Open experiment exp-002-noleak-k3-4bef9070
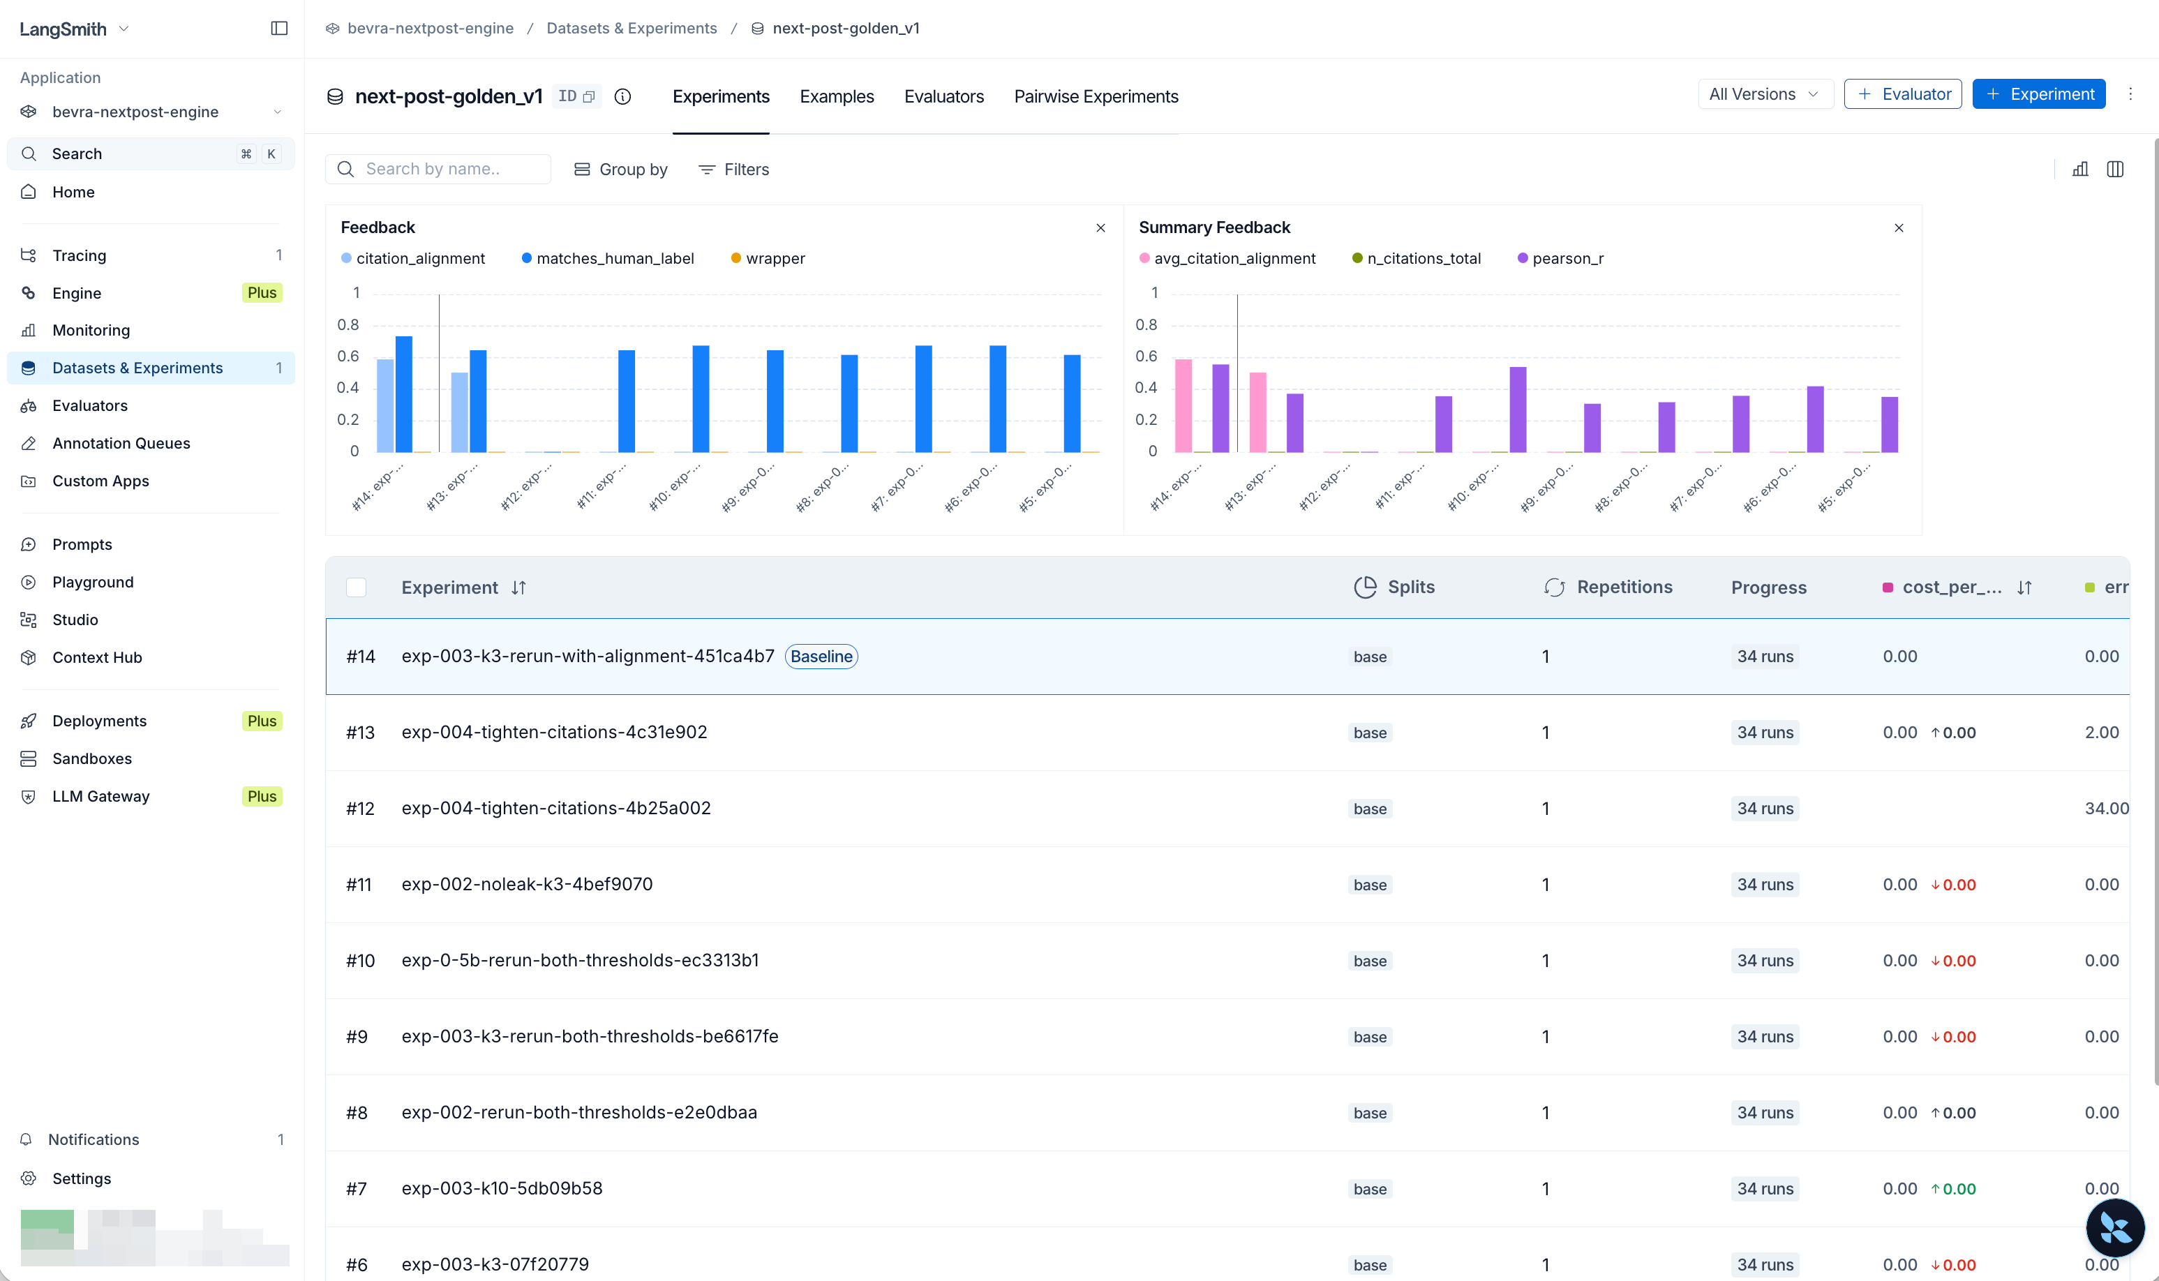The width and height of the screenshot is (2159, 1281). pos(527,884)
